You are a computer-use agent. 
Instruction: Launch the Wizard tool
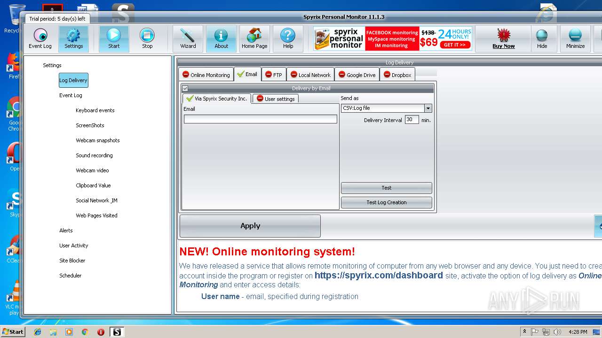(x=188, y=38)
